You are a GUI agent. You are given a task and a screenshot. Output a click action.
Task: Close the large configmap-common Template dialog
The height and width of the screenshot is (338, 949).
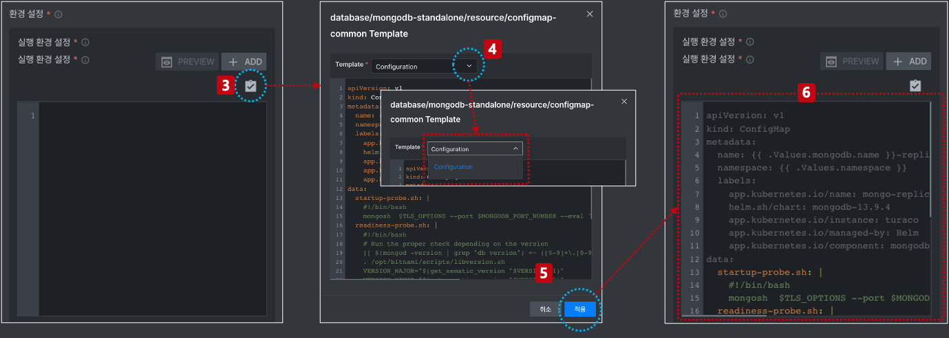(x=589, y=13)
